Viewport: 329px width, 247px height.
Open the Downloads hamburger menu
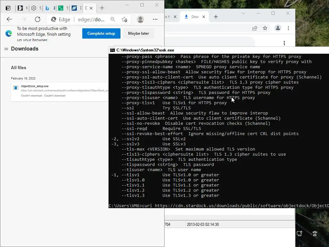pyautogui.click(x=6, y=49)
